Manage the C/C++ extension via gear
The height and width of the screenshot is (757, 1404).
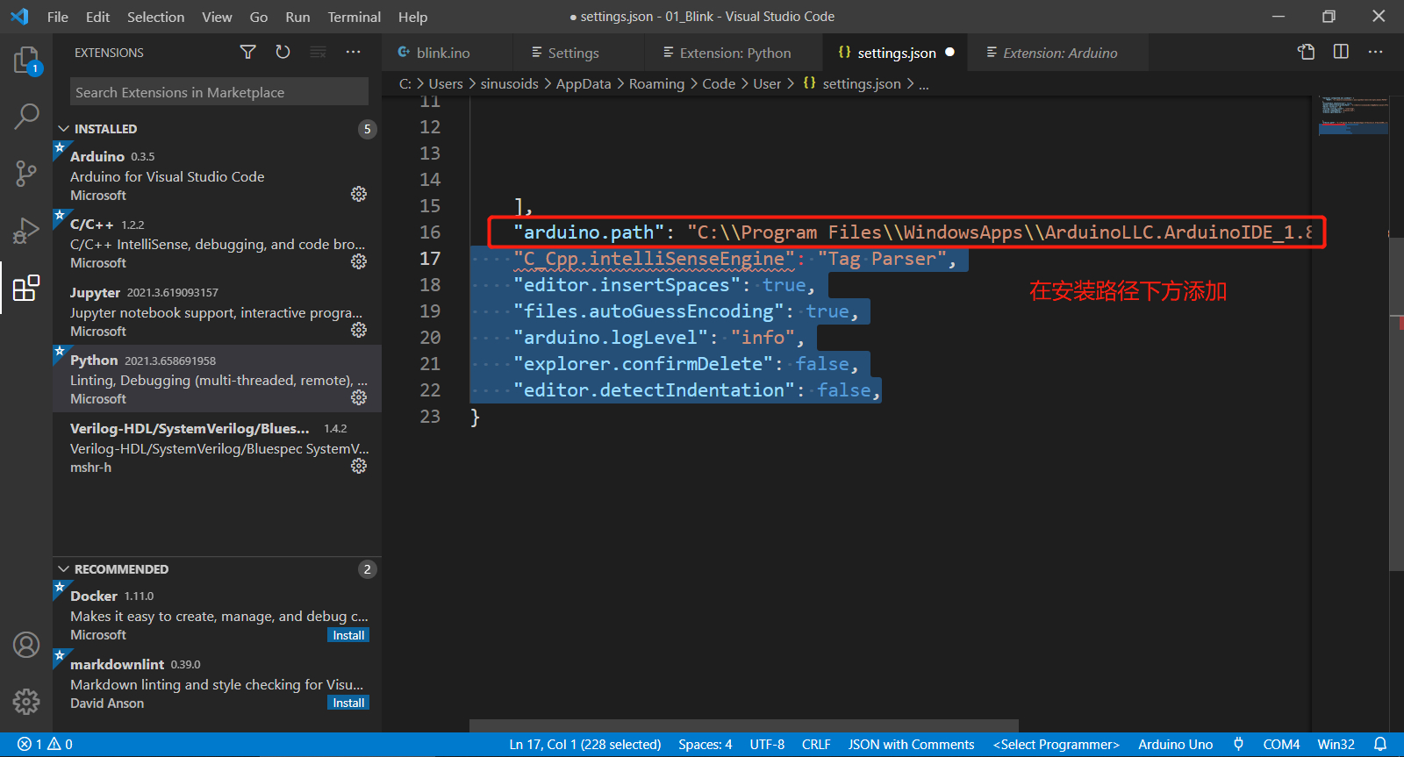[x=359, y=261]
